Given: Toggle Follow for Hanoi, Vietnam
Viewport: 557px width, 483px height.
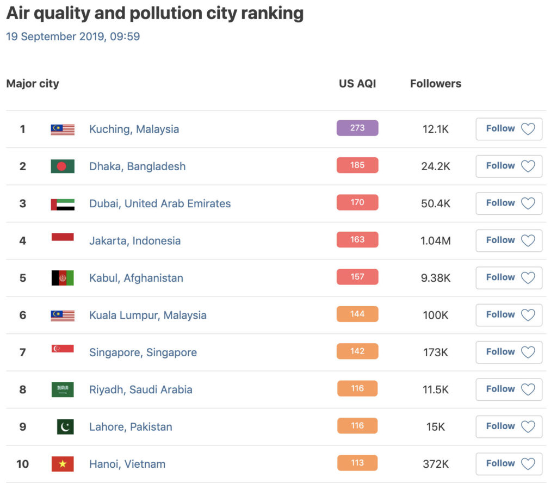Looking at the screenshot, I should coord(509,463).
